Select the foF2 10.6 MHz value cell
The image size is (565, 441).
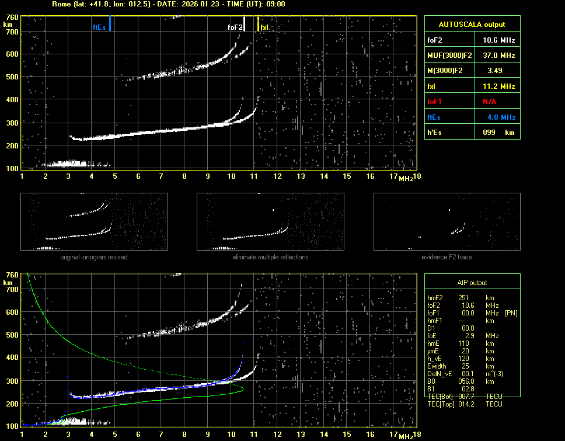(x=498, y=40)
